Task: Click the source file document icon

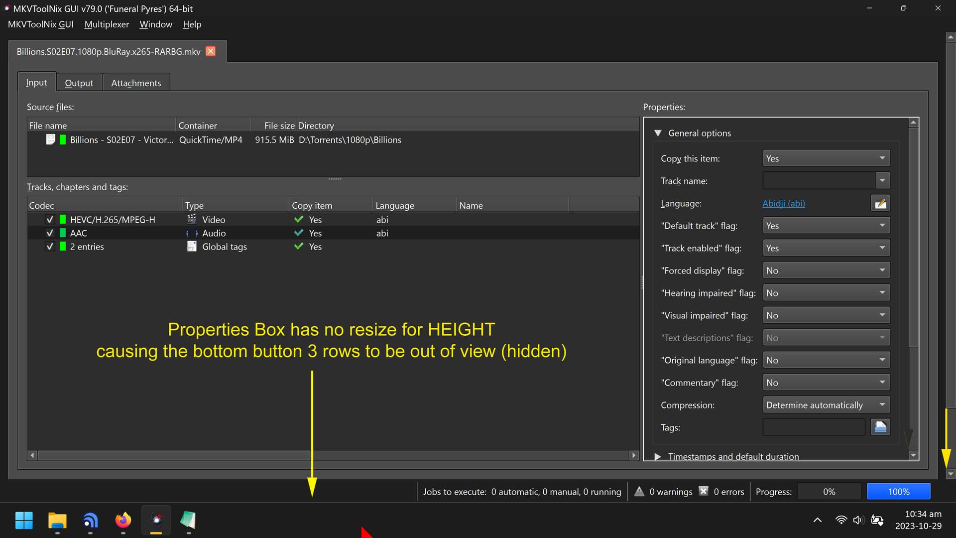Action: pyautogui.click(x=50, y=139)
